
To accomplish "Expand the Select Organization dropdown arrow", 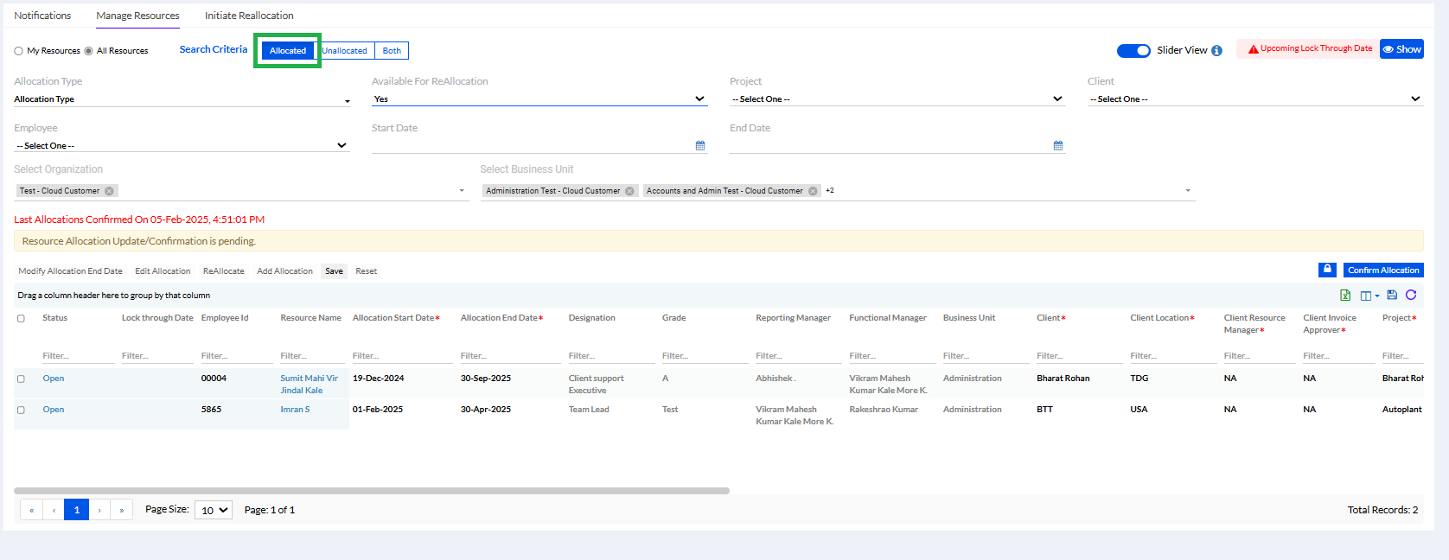I will coord(462,191).
